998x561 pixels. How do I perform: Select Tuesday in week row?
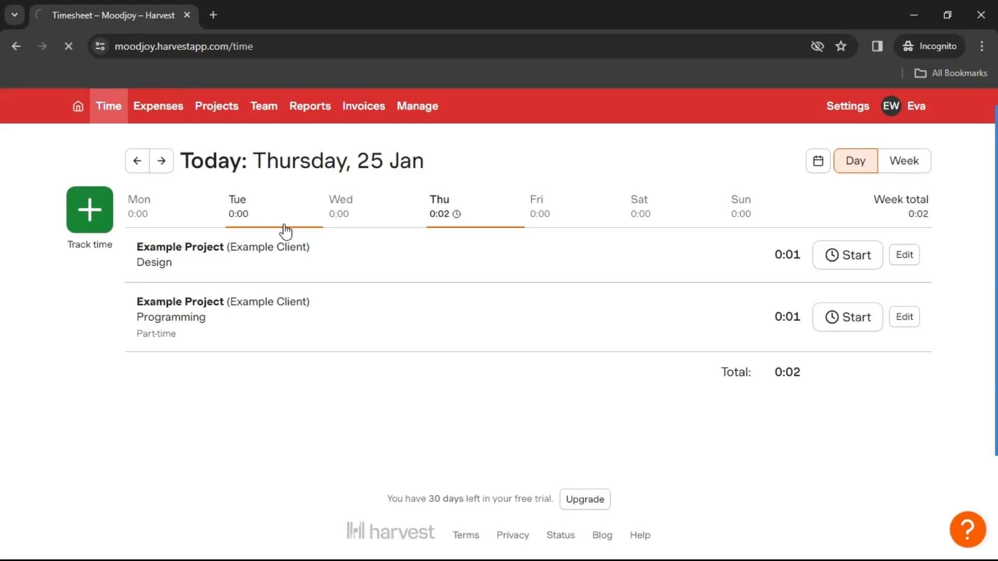[238, 207]
